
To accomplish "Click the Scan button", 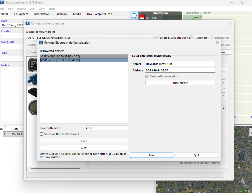I will point(84,140).
